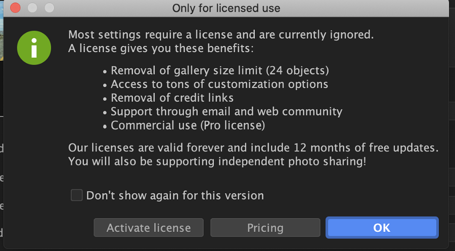Click the "Don't show again for this version" label
Screen dimensions: 455x251
point(175,195)
